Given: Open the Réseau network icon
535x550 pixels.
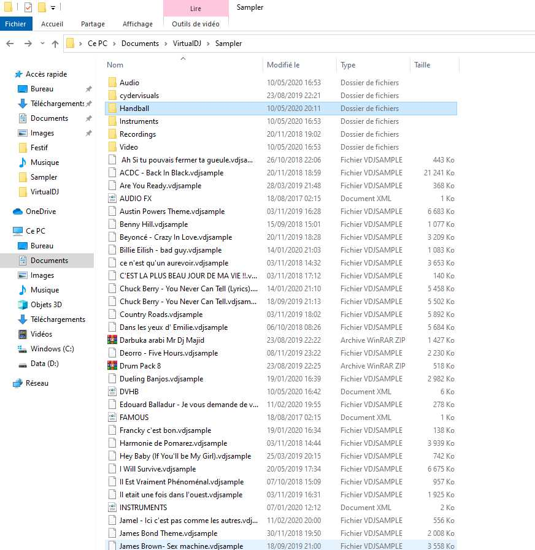Looking at the screenshot, I should 18,383.
